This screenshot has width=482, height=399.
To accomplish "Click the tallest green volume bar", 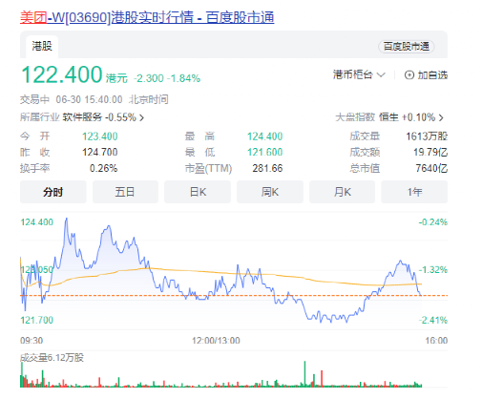I will pyautogui.click(x=304, y=374).
